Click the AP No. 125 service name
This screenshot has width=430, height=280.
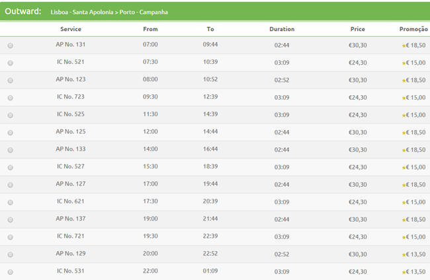[71, 131]
